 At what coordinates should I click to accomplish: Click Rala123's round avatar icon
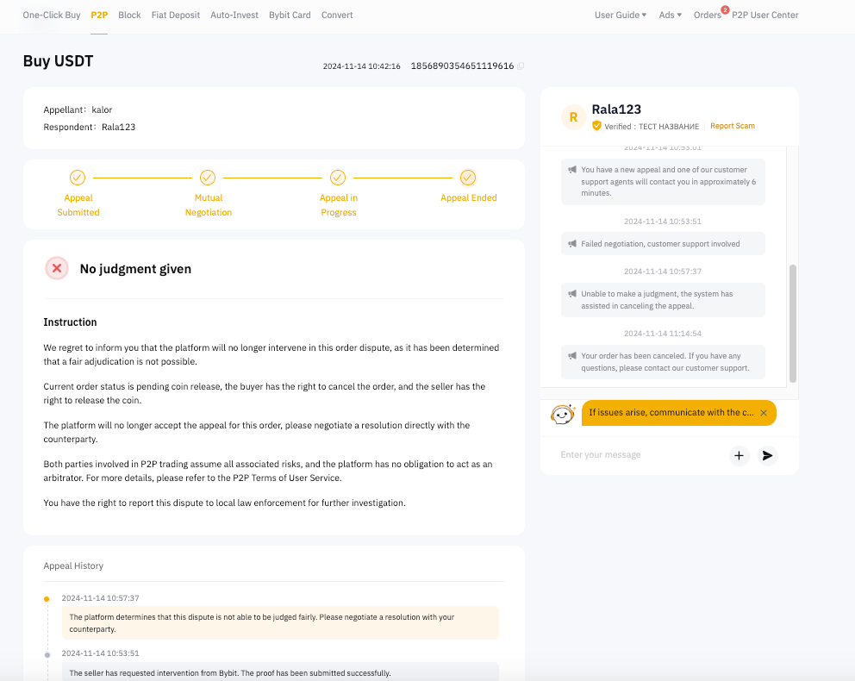coord(573,117)
